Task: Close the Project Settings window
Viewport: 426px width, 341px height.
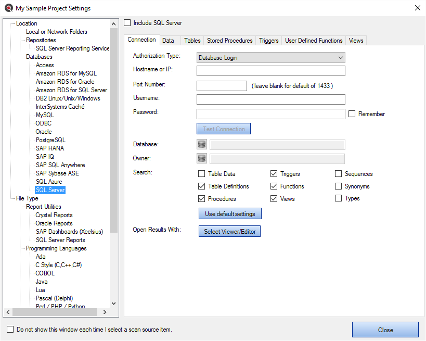Action: 418,8
